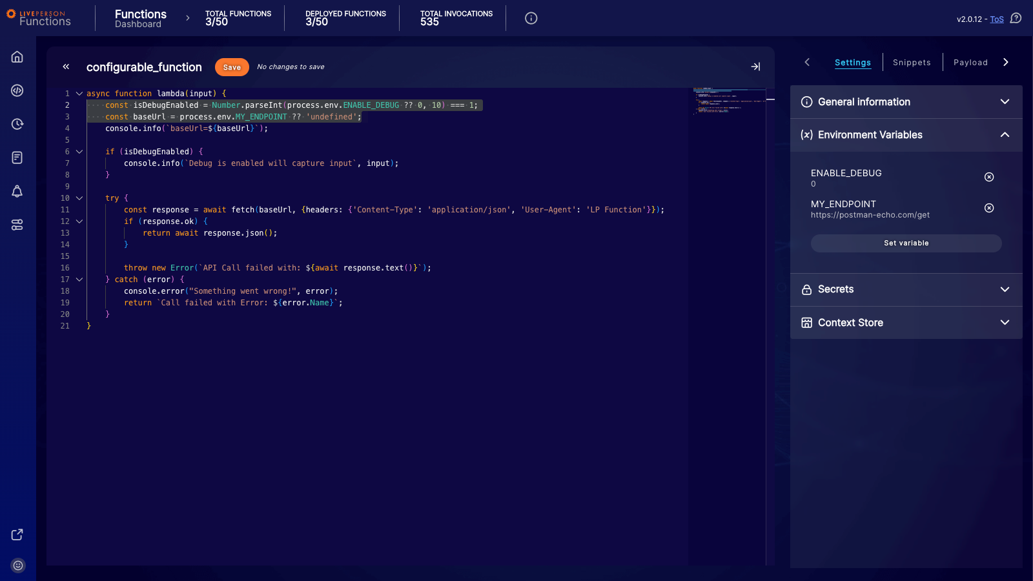Open settings via sliders icon in sidebar
The width and height of the screenshot is (1033, 581).
point(17,225)
